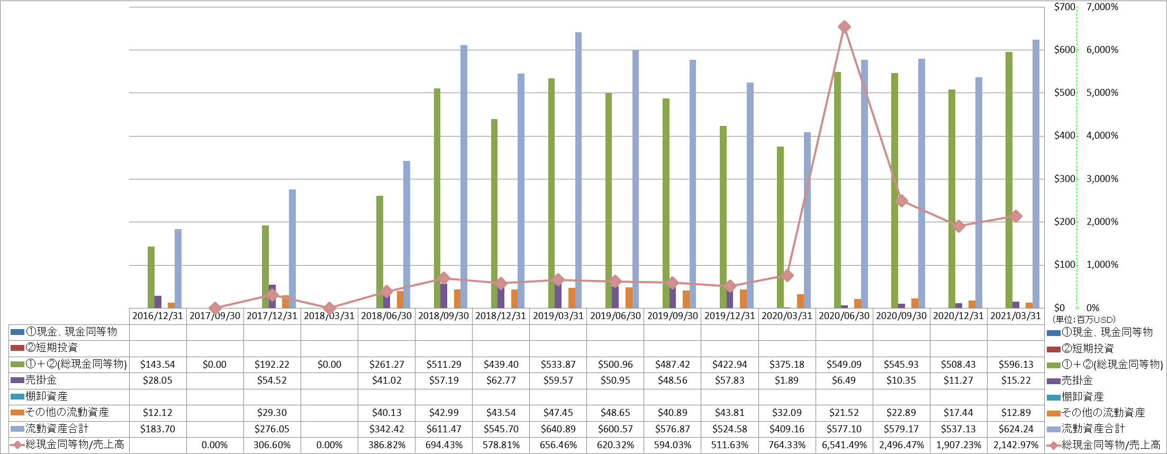Click the blue legend swatch for ①現金、現金同等物 in left table
This screenshot has height=454, width=1167.
click(x=17, y=332)
